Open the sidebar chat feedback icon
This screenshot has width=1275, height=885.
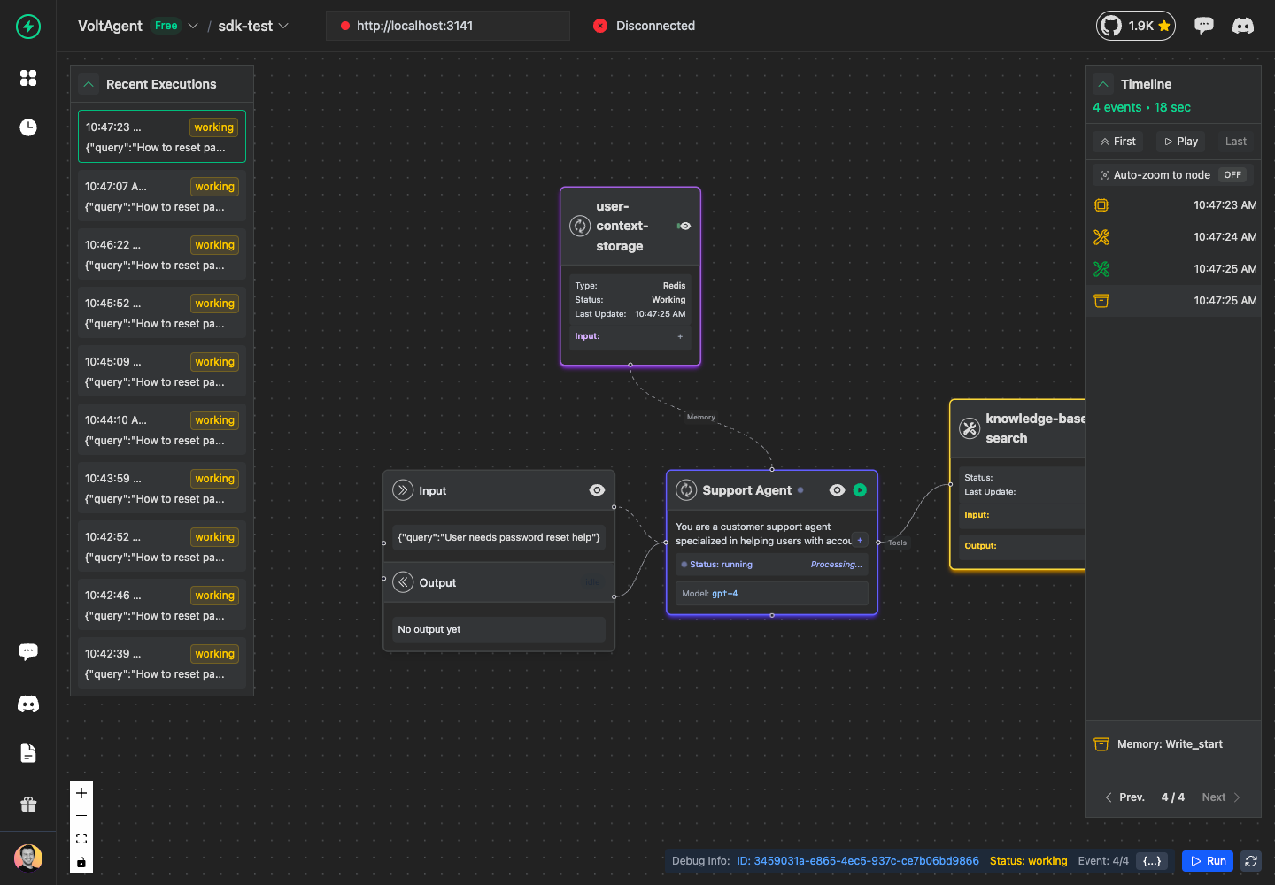28,652
